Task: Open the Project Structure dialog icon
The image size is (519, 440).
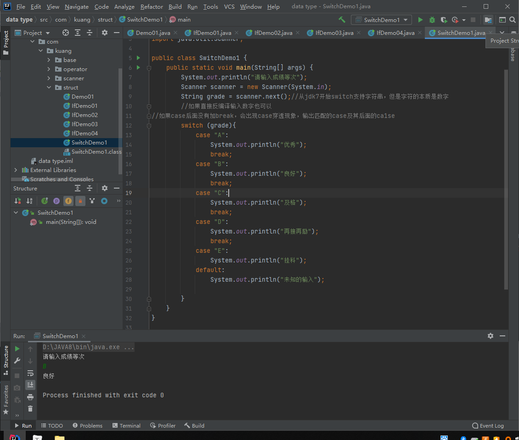Action: [488, 20]
